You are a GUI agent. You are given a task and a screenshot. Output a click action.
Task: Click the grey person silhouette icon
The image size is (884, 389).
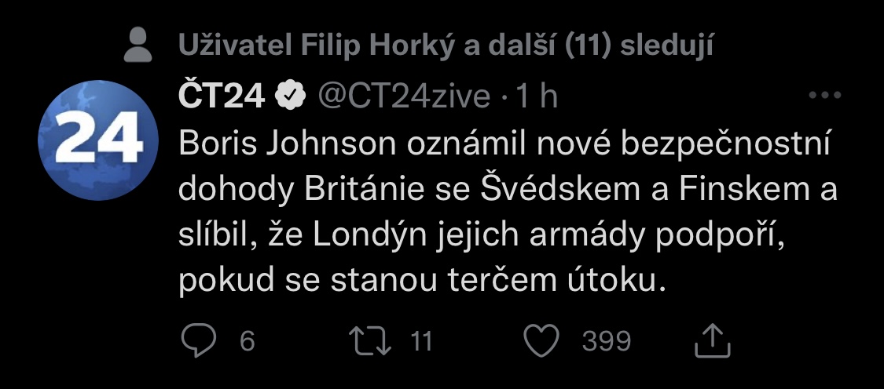pos(139,47)
